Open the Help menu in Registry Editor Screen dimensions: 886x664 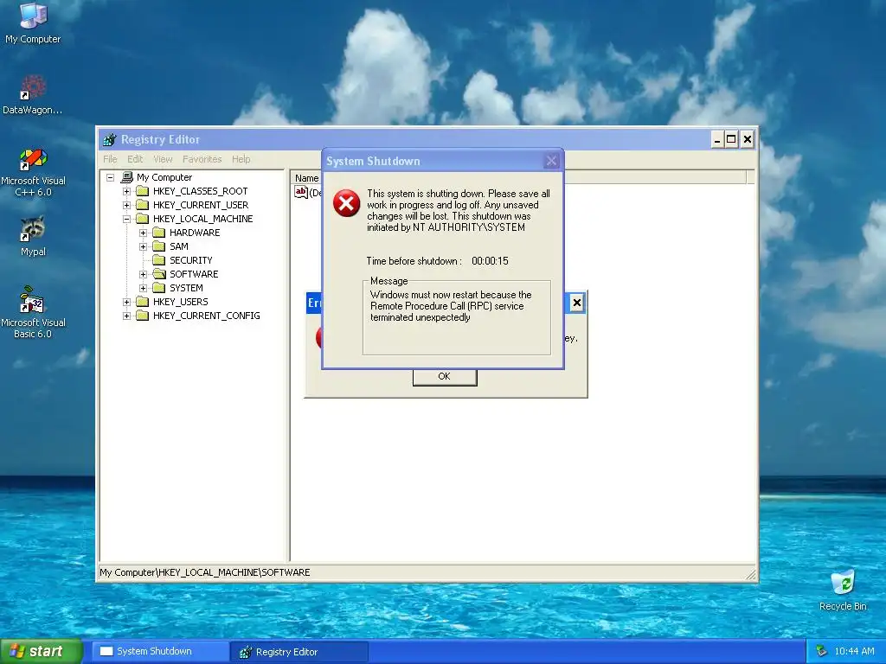pyautogui.click(x=241, y=159)
